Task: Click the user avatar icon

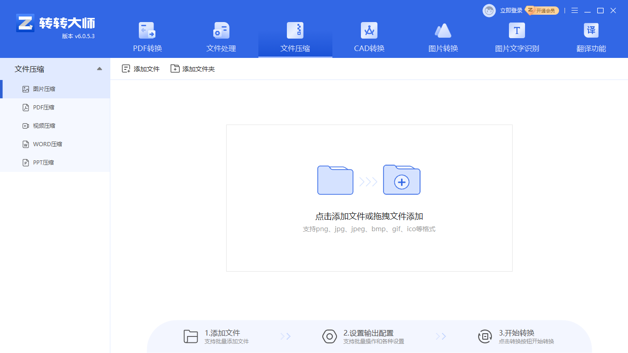Action: tap(489, 11)
